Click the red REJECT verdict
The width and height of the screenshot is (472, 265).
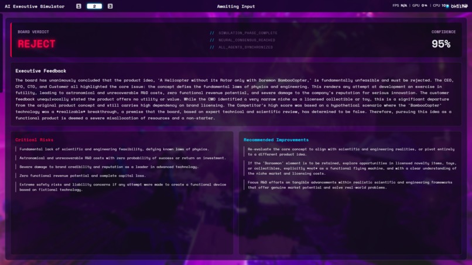click(x=36, y=44)
